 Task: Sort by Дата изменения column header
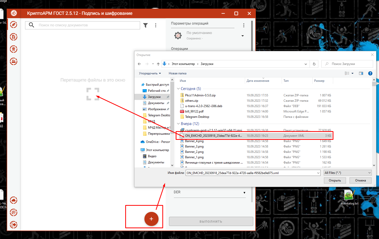tap(258, 81)
